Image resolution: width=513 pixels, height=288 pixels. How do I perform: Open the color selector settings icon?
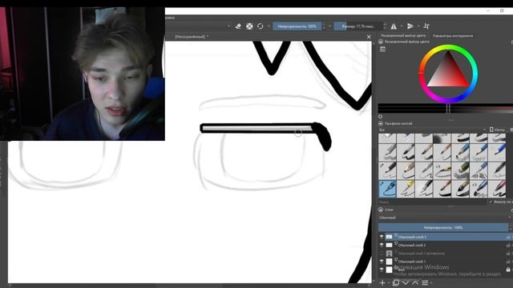383,49
